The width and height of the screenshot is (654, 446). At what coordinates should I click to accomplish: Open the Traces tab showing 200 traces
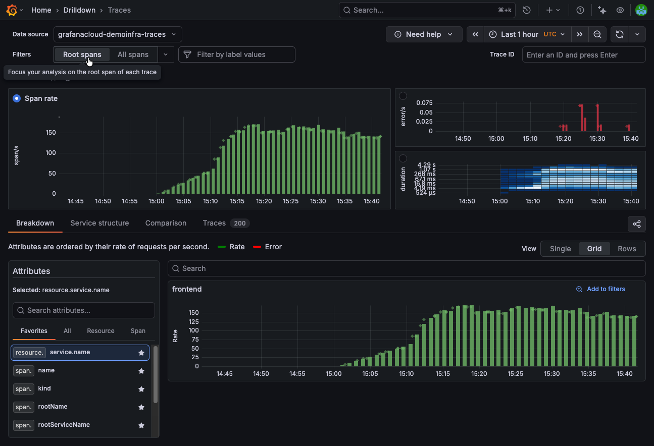pos(214,223)
